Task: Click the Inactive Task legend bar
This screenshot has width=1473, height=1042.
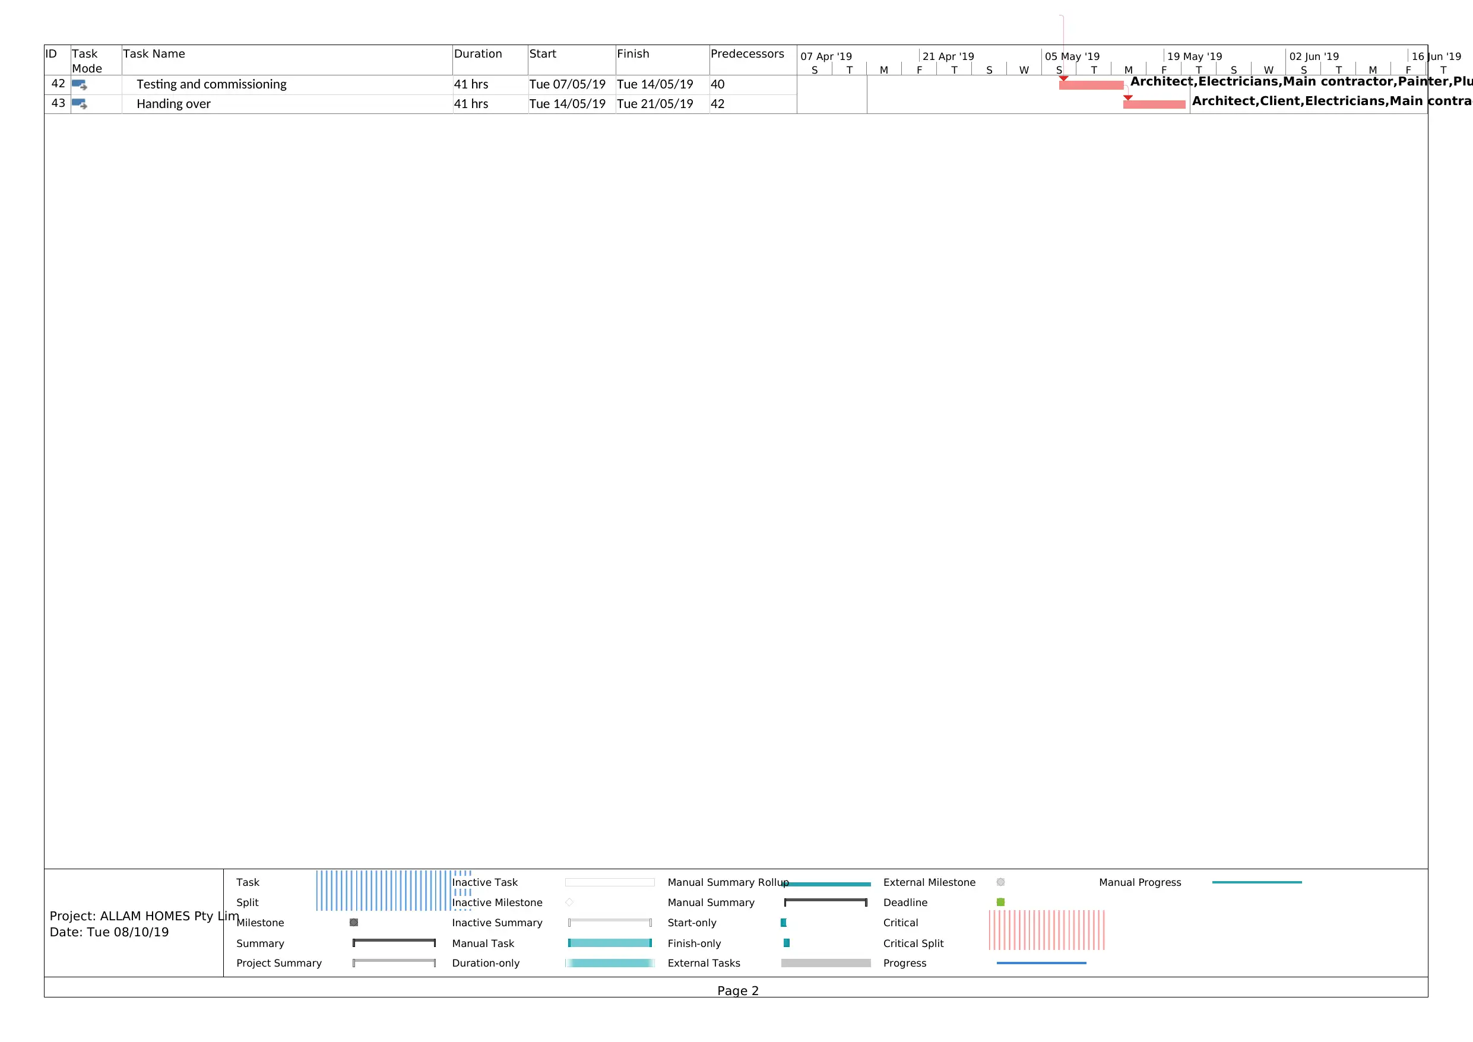Action: [x=610, y=882]
